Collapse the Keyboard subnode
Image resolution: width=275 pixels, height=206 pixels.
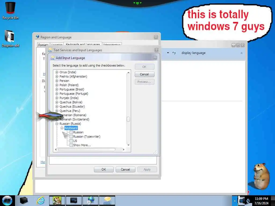[x=62, y=128]
